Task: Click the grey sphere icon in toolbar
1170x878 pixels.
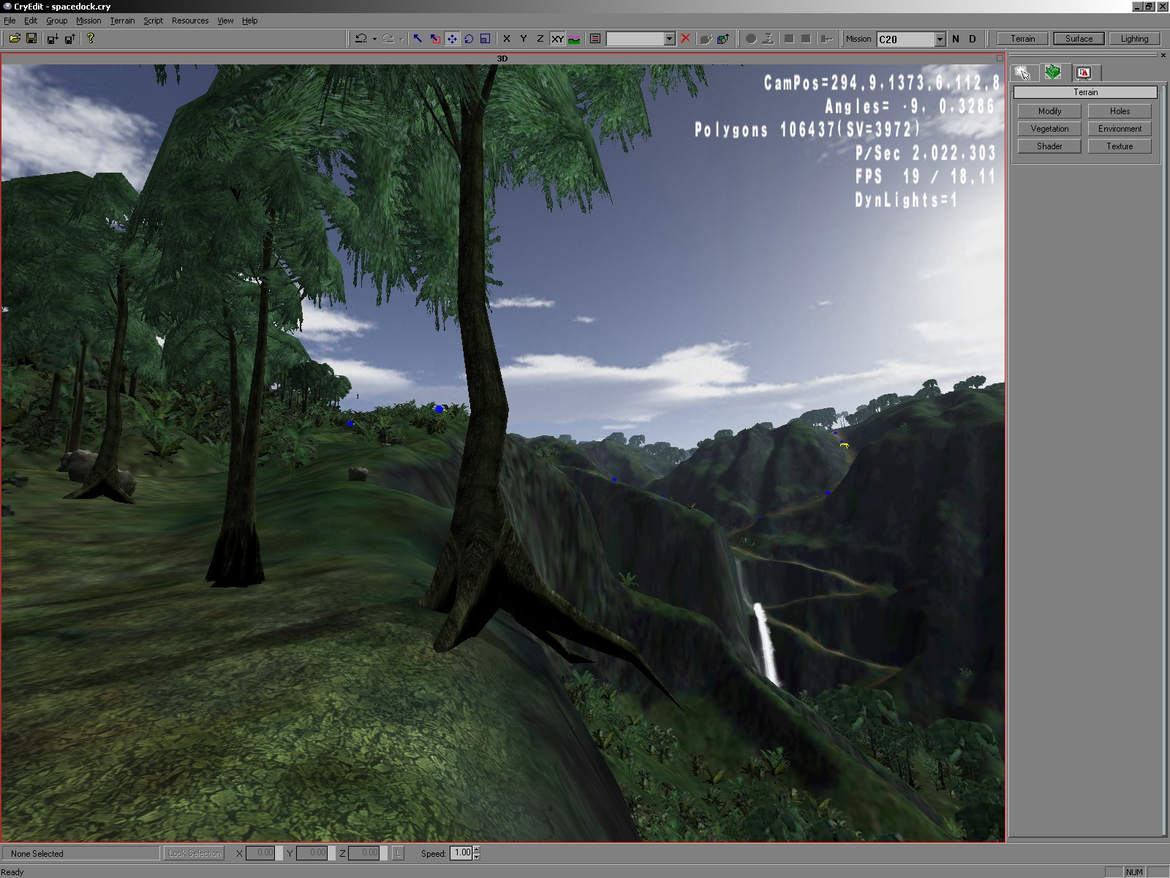Action: [751, 39]
